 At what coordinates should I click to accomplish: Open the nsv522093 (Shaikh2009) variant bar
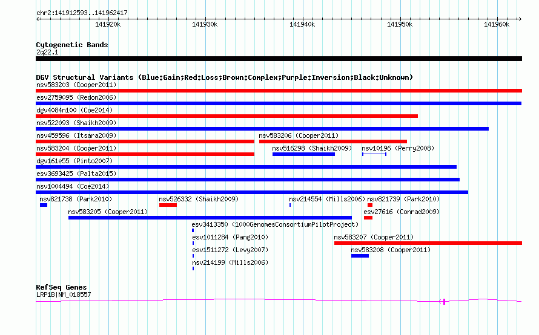coord(262,129)
